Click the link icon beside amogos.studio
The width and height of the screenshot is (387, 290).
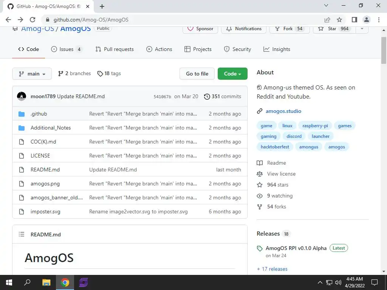pyautogui.click(x=259, y=111)
